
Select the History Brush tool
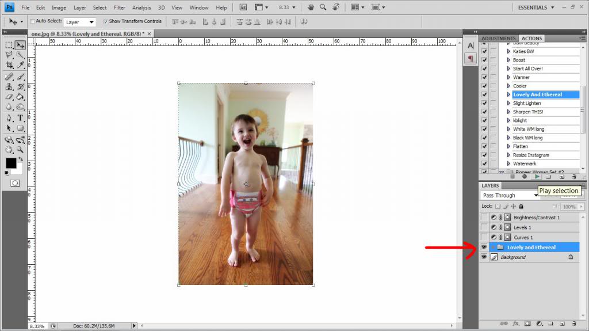point(20,86)
